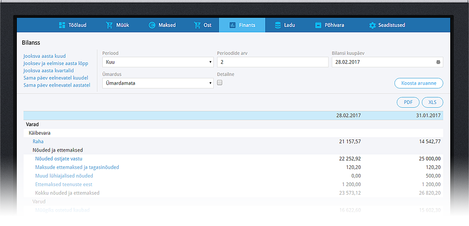This screenshot has height=226, width=469.
Task: Open the Periood dropdown
Action: click(x=158, y=62)
